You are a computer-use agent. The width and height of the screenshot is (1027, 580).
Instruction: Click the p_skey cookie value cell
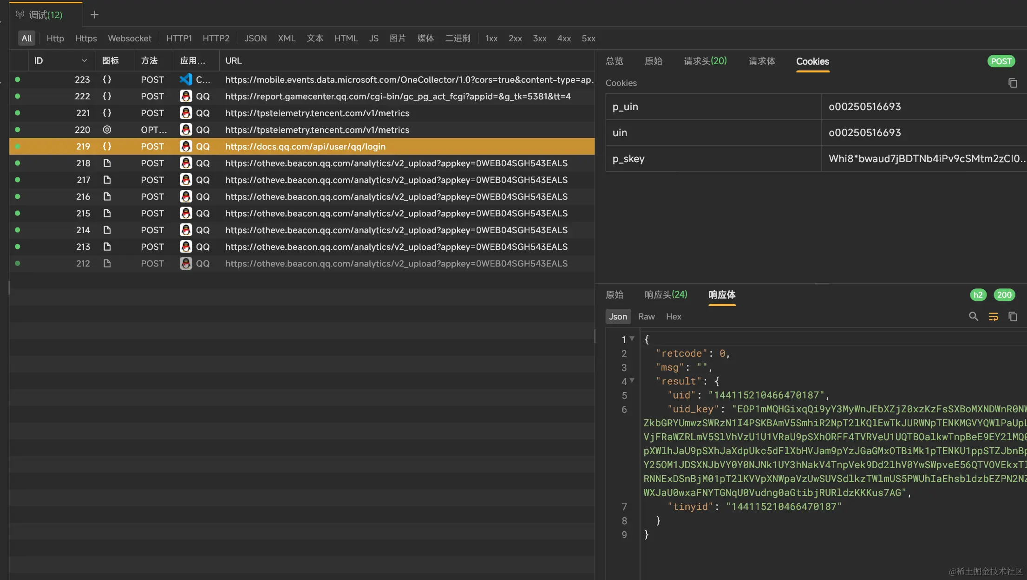pos(923,159)
